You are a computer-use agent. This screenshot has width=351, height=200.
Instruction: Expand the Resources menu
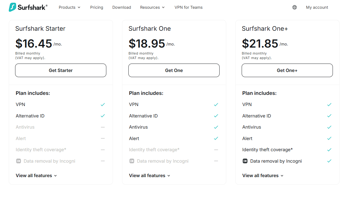click(152, 7)
